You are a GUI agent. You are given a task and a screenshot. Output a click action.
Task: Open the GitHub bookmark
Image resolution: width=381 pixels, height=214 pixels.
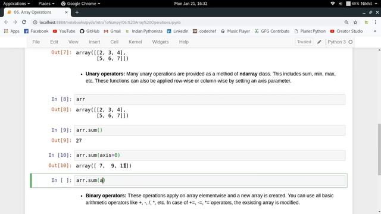pyautogui.click(x=90, y=31)
